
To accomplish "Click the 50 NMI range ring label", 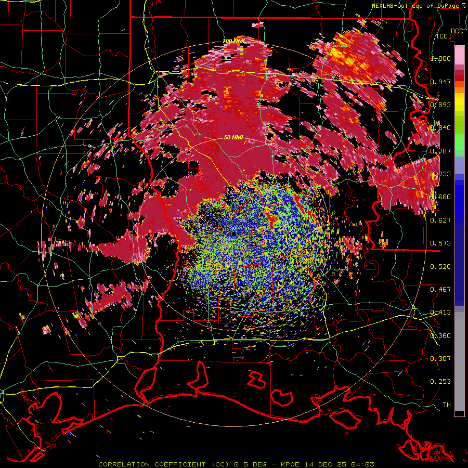I will coord(233,137).
